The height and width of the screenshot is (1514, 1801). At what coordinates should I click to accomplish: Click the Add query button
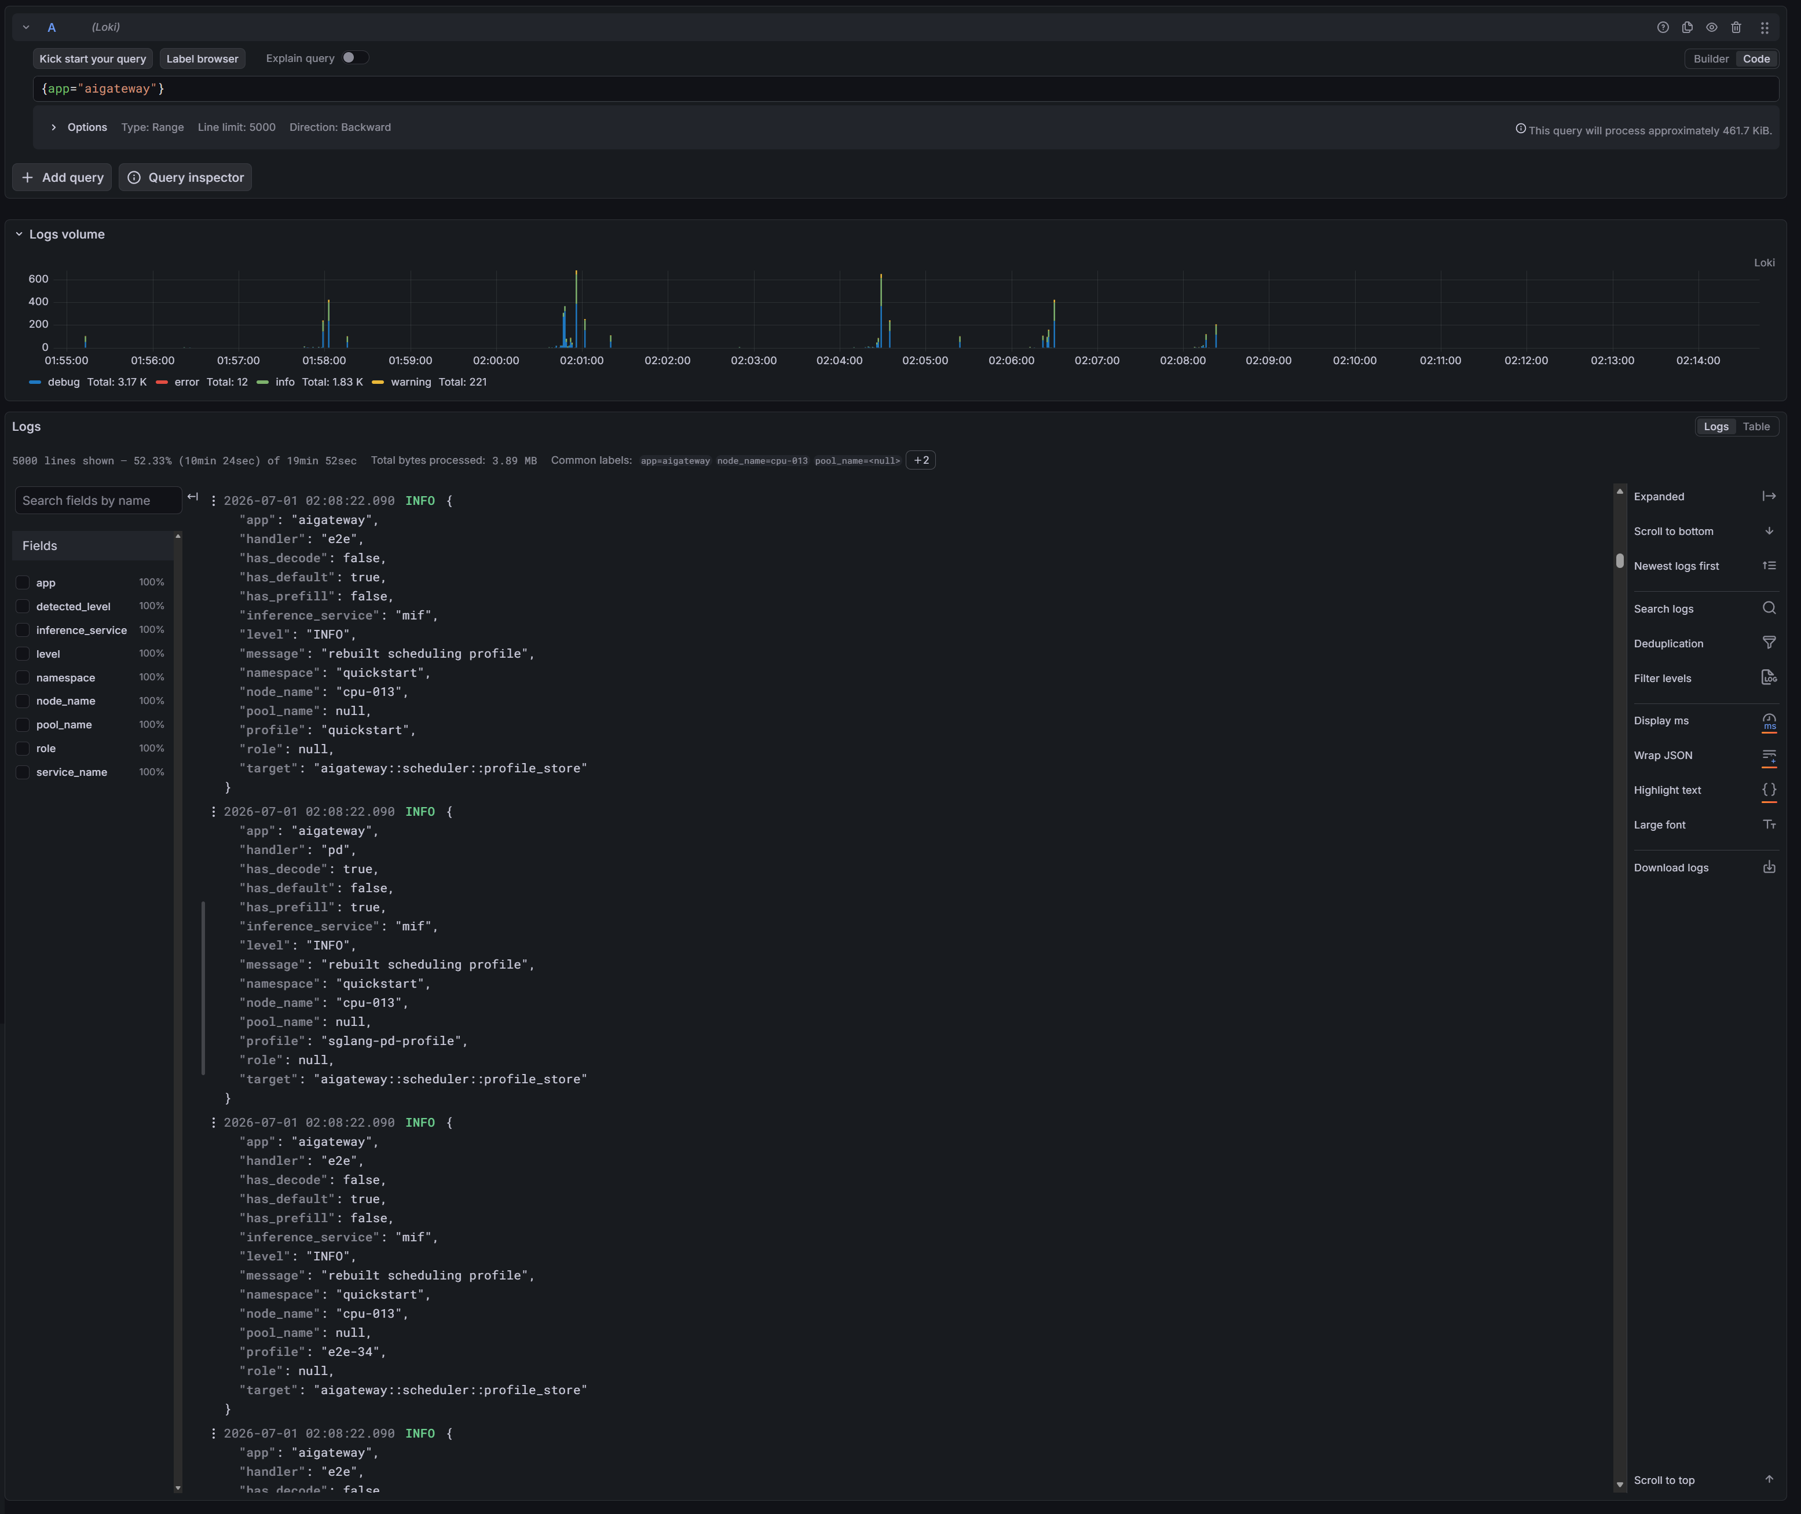[x=62, y=177]
